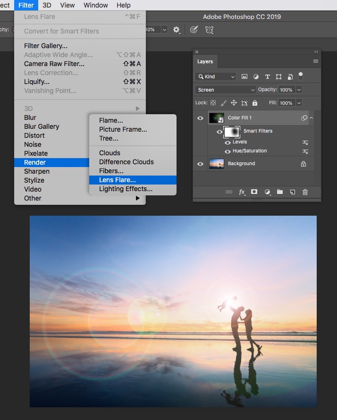The height and width of the screenshot is (420, 337).
Task: Click the add layer mask icon
Action: tap(254, 192)
